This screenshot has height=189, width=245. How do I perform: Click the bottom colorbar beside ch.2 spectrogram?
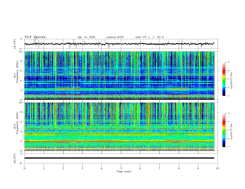pyautogui.click(x=224, y=130)
